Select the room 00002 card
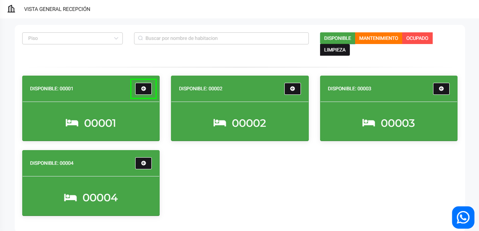The image size is (479, 231). 239,123
